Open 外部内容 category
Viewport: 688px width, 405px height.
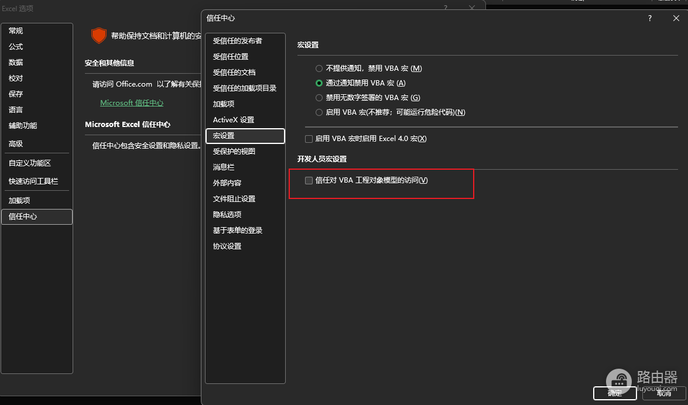click(245, 183)
